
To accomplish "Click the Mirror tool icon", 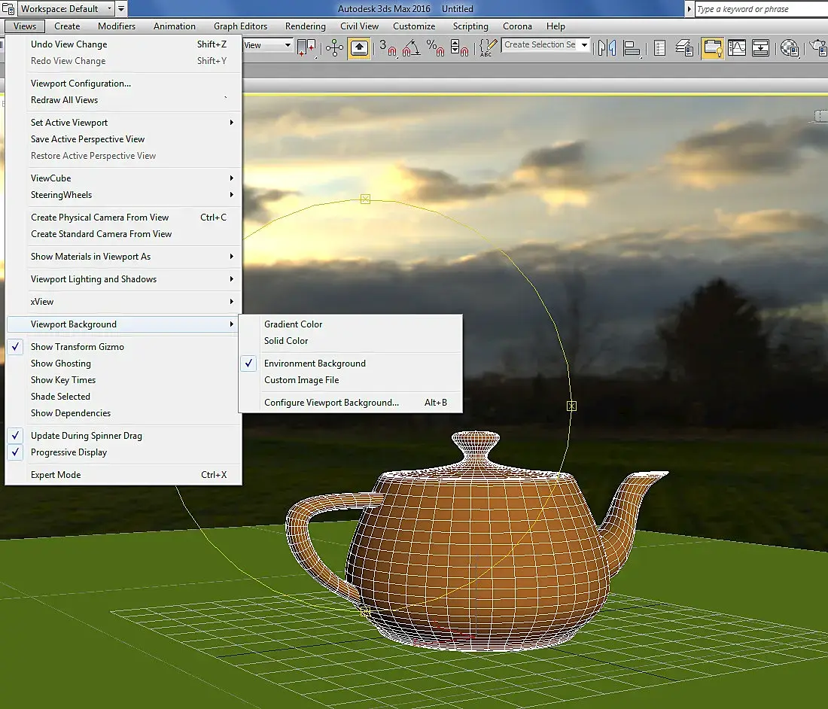I will [x=607, y=47].
